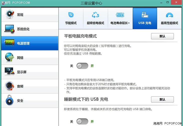183x126 pixels.
Task: Click the text 可以对智能手机快速充电
Action: (x=80, y=50)
